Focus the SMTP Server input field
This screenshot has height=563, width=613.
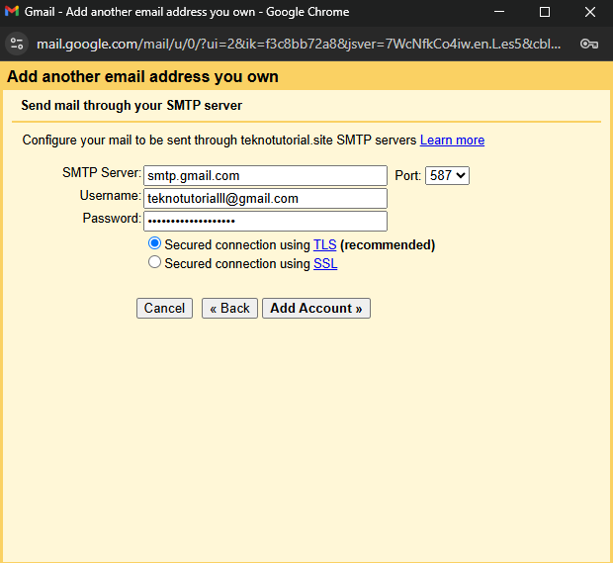point(265,176)
